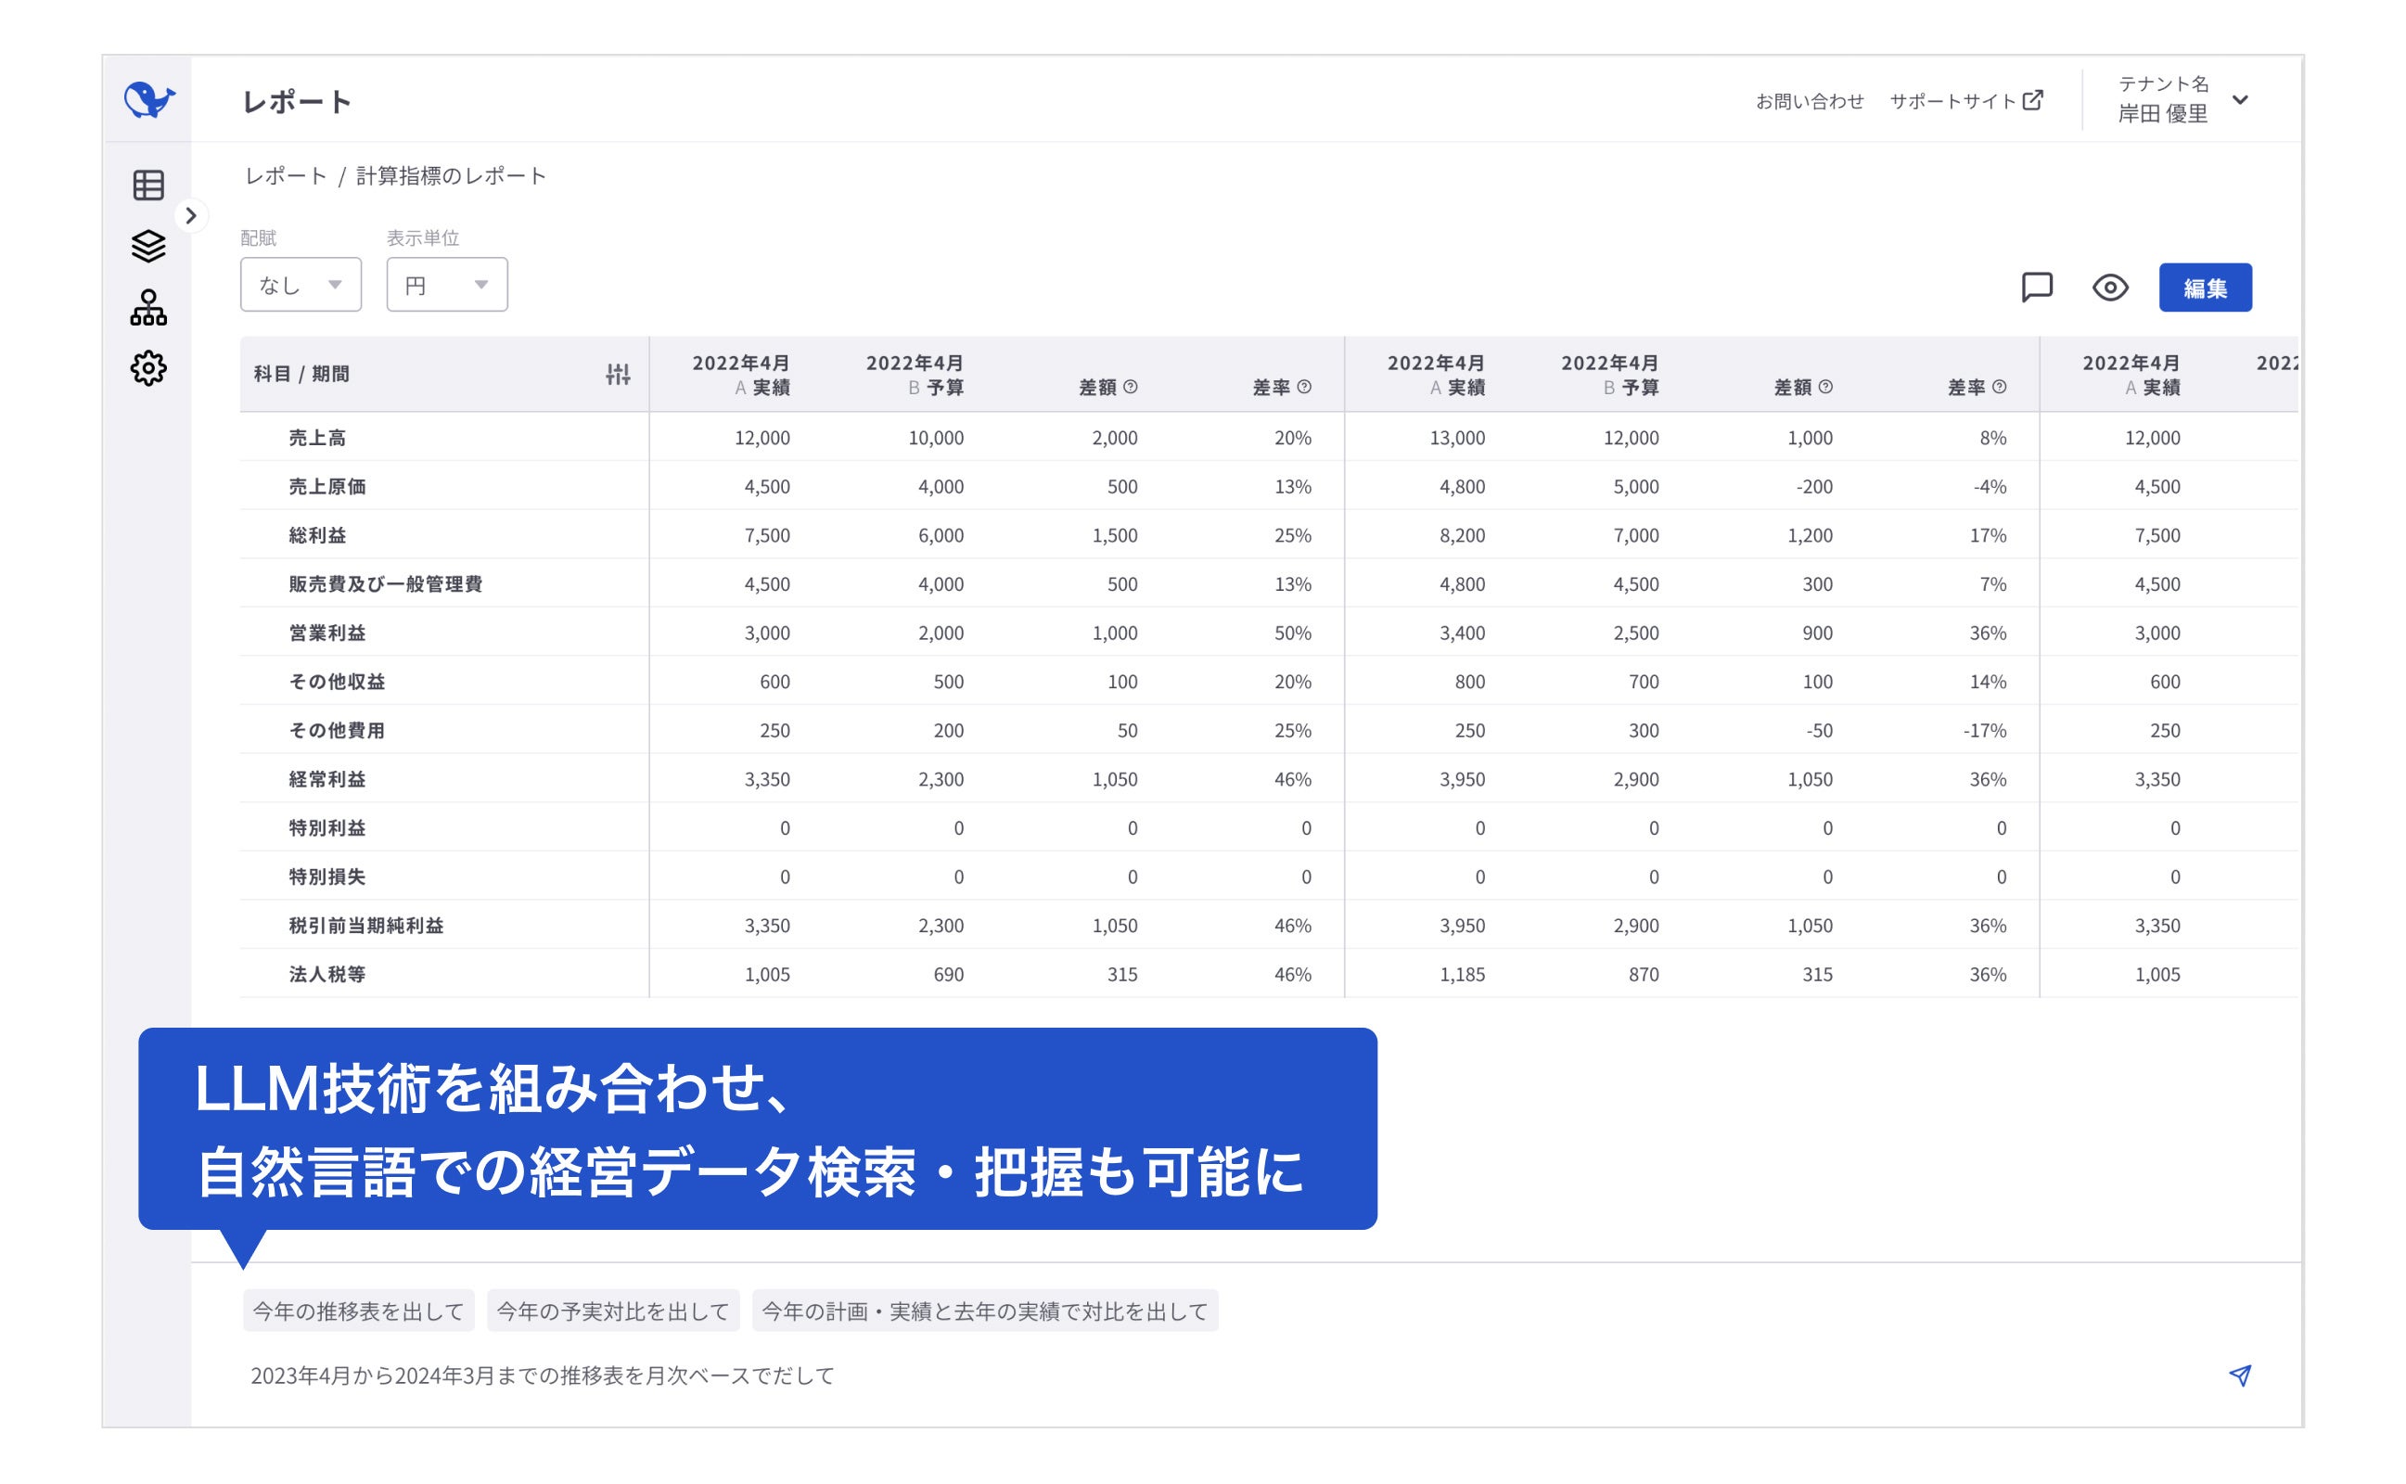This screenshot has height=1484, width=2406.
Task: Open the comments speech bubble icon
Action: pyautogui.click(x=2037, y=288)
